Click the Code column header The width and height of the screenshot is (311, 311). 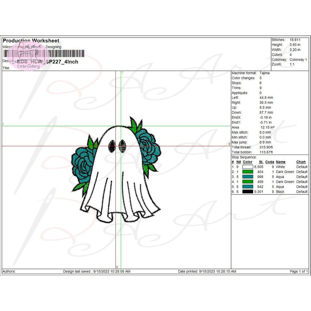point(270,162)
